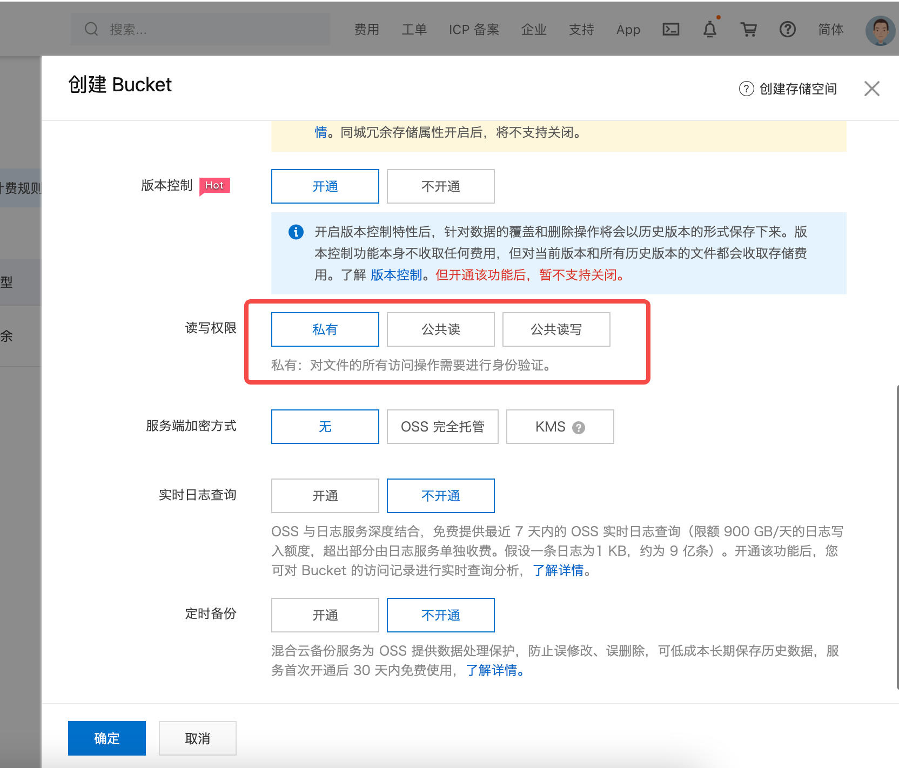Click the search magnifier icon
Screen dimensions: 899x768
[x=91, y=29]
